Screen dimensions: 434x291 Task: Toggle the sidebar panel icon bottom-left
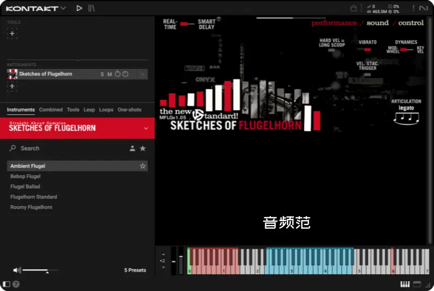pyautogui.click(x=7, y=284)
